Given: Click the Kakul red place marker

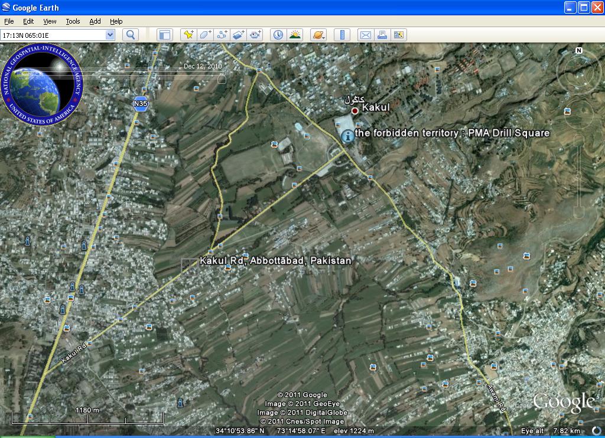Looking at the screenshot, I should click(354, 111).
